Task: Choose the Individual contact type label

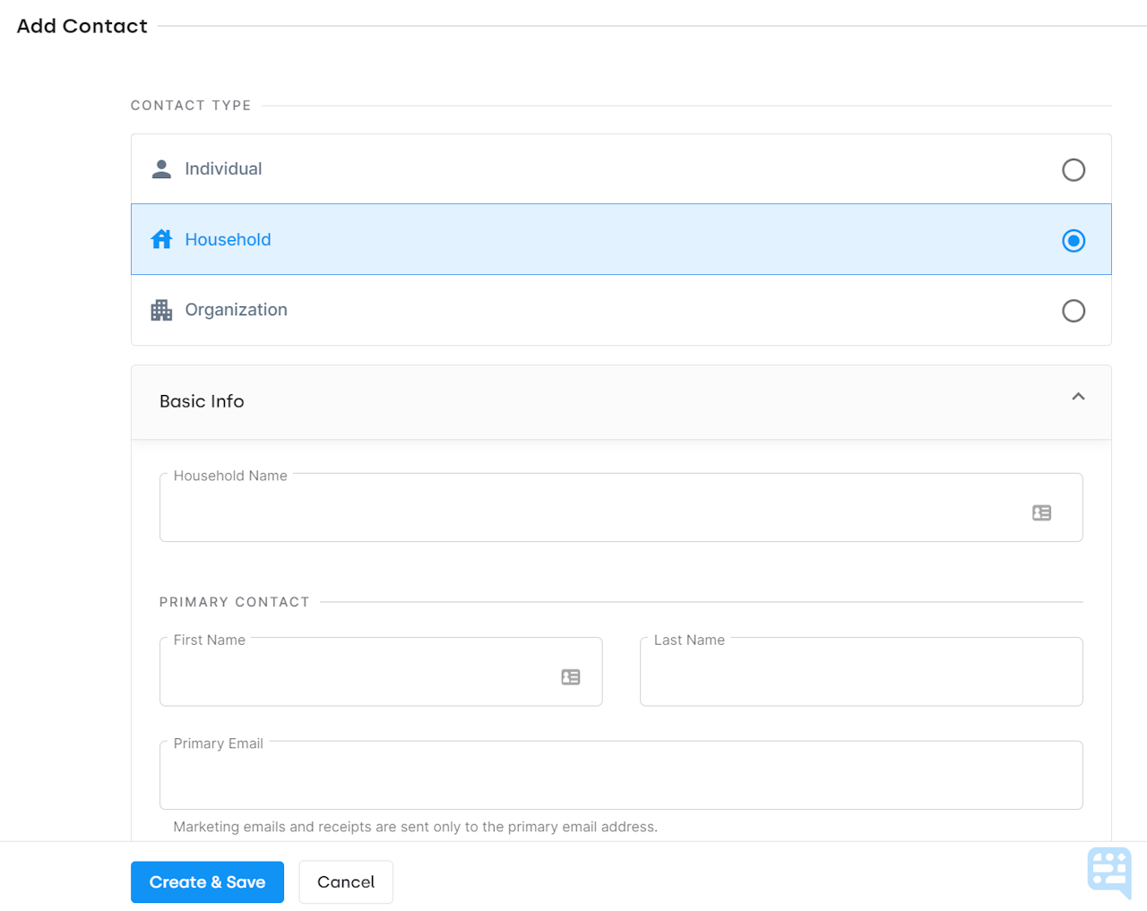Action: tap(223, 169)
